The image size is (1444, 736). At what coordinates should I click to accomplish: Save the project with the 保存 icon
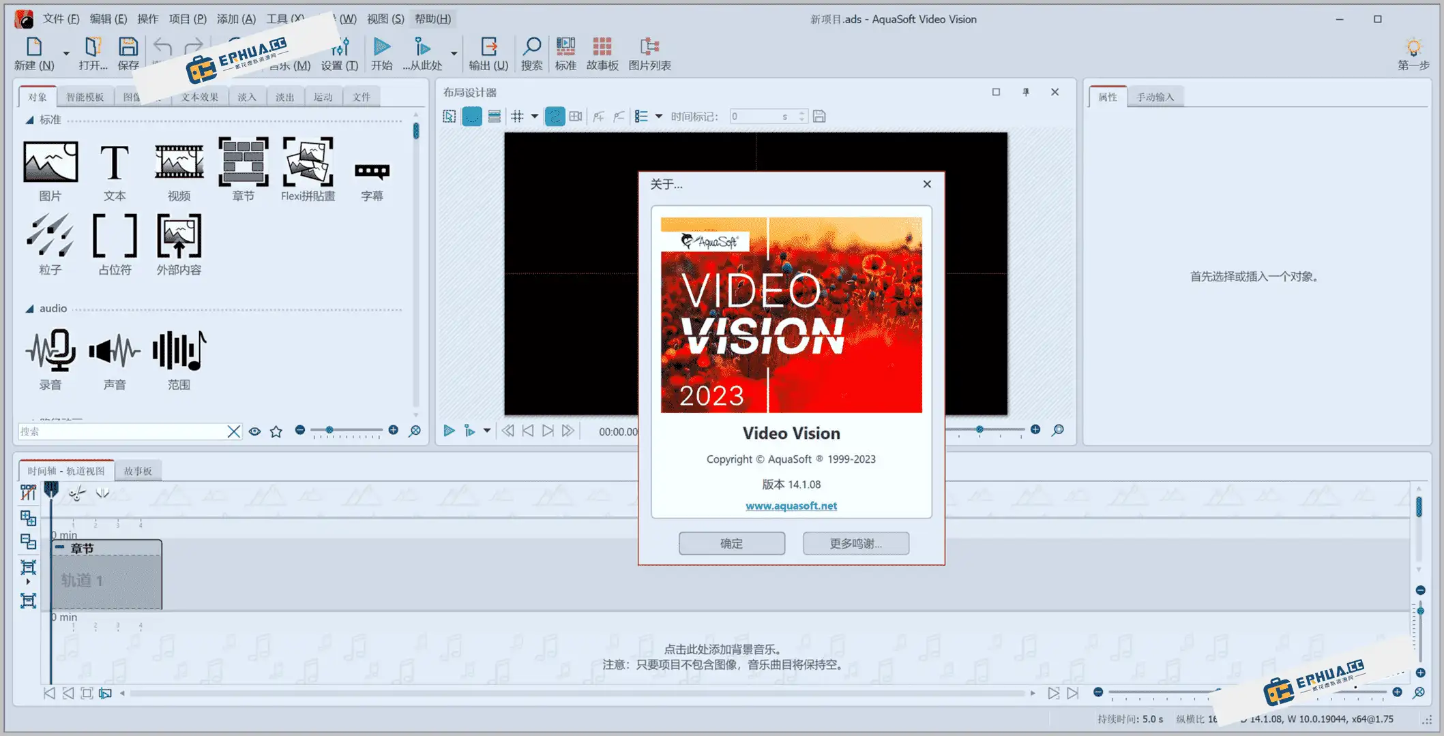pyautogui.click(x=128, y=46)
